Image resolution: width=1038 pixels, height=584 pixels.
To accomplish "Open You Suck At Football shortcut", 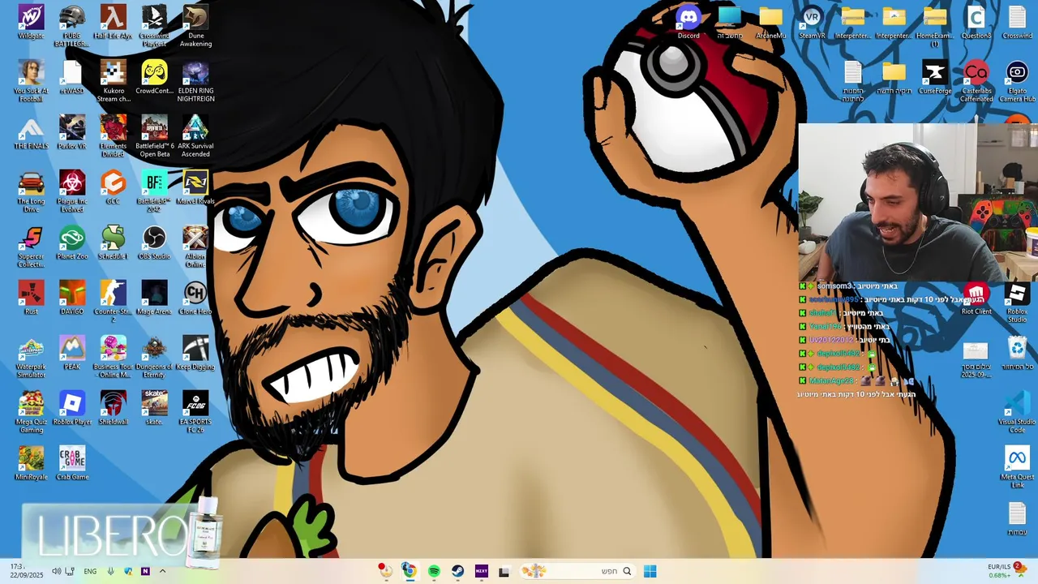I will [x=31, y=81].
